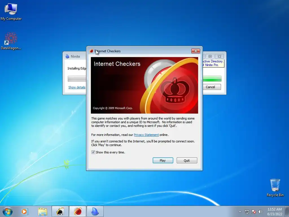Viewport: 289px width, 217px height.
Task: Open the clock showing 12:52 AM
Action: tap(275, 212)
